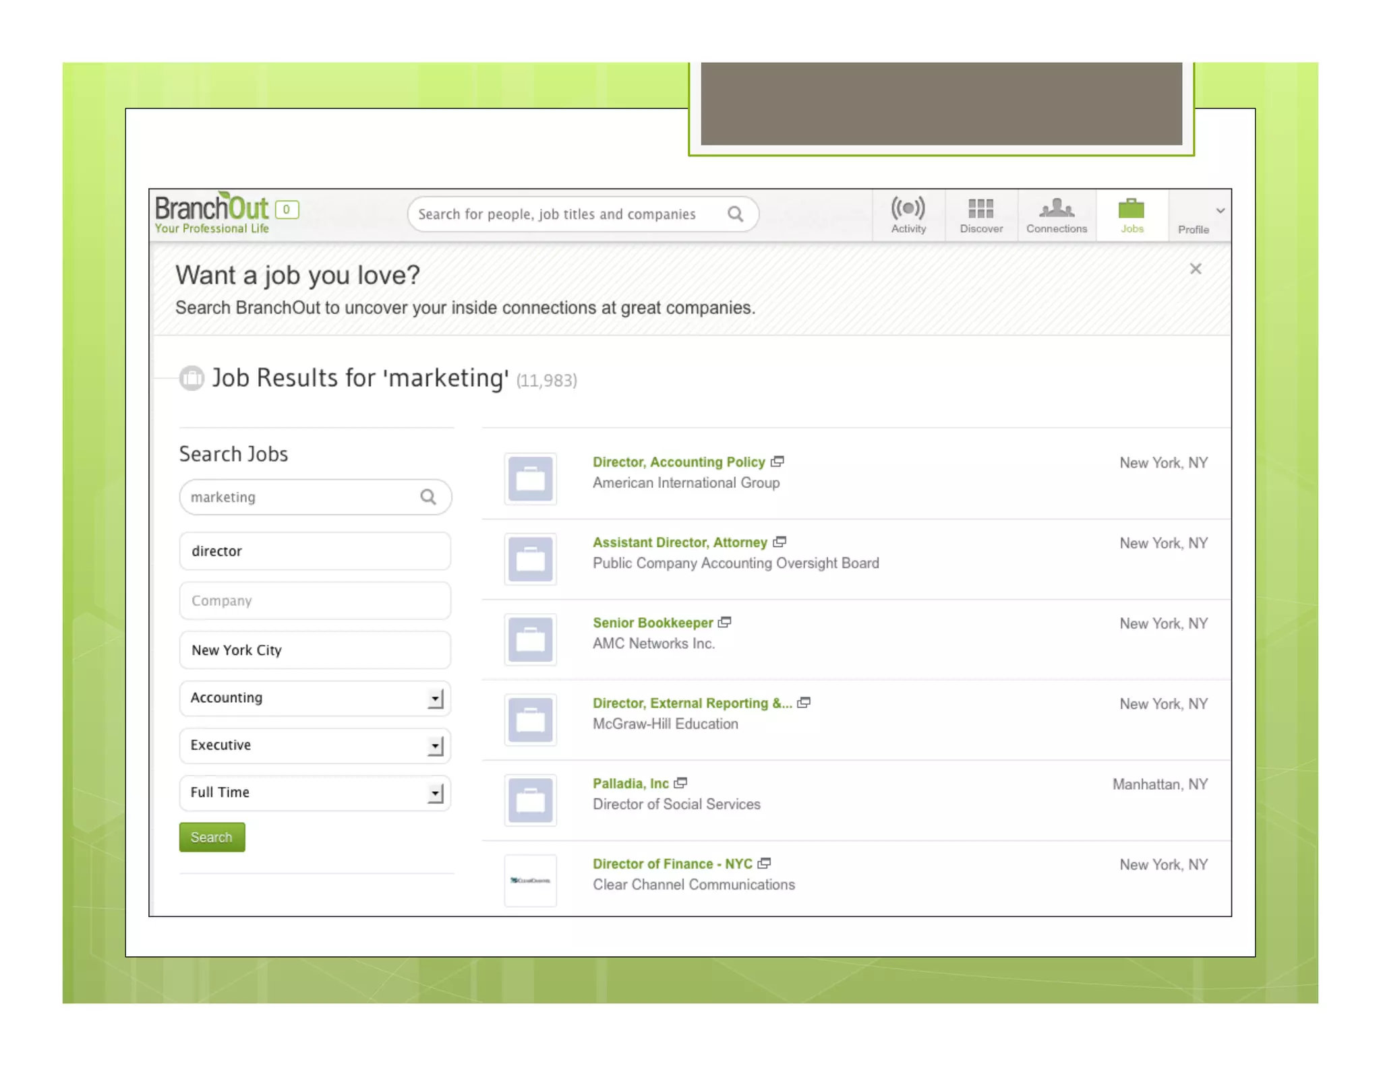Click the Company input field
Image resolution: width=1381 pixels, height=1066 pixels.
pos(314,600)
